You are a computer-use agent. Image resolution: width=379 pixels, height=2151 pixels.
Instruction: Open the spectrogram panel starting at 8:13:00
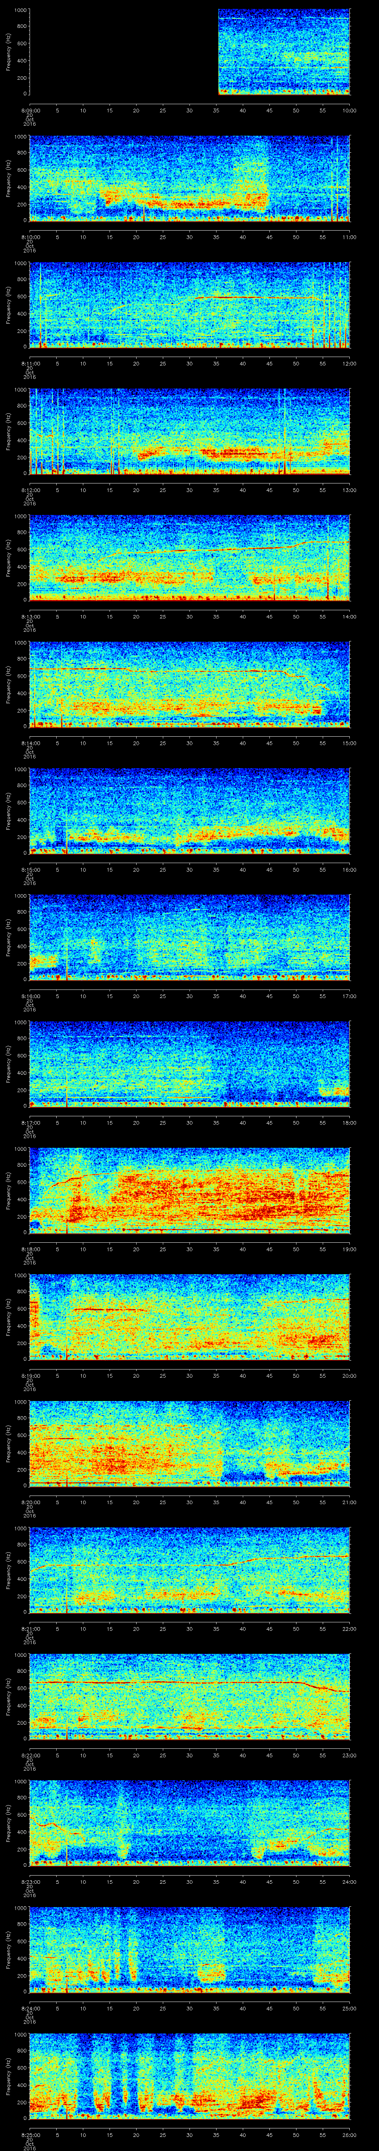tap(190, 558)
